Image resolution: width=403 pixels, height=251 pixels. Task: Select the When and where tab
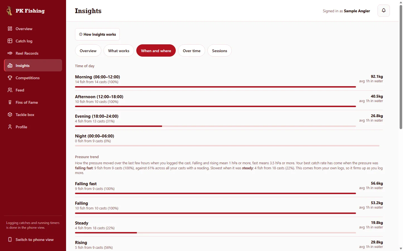click(156, 51)
